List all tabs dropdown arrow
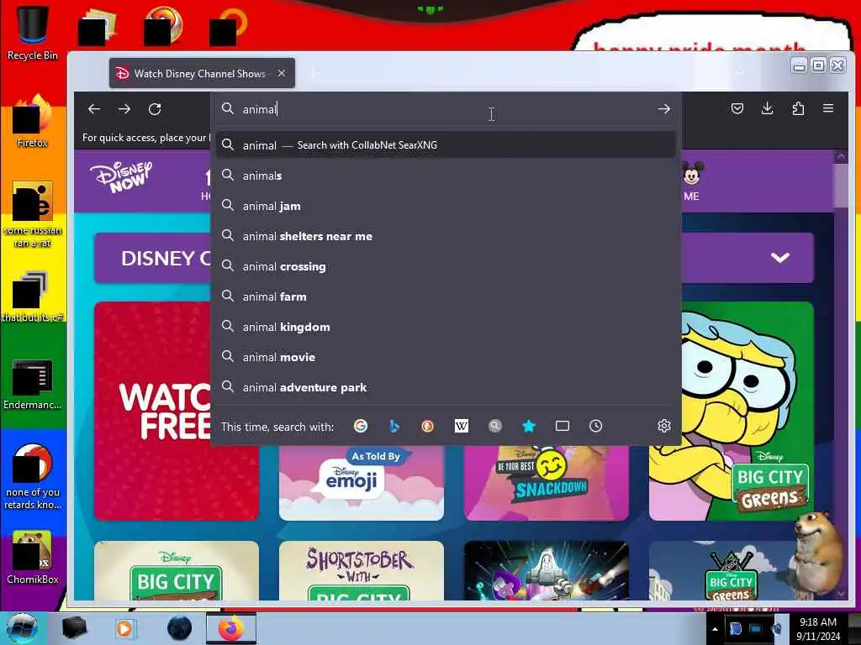 coord(740,72)
